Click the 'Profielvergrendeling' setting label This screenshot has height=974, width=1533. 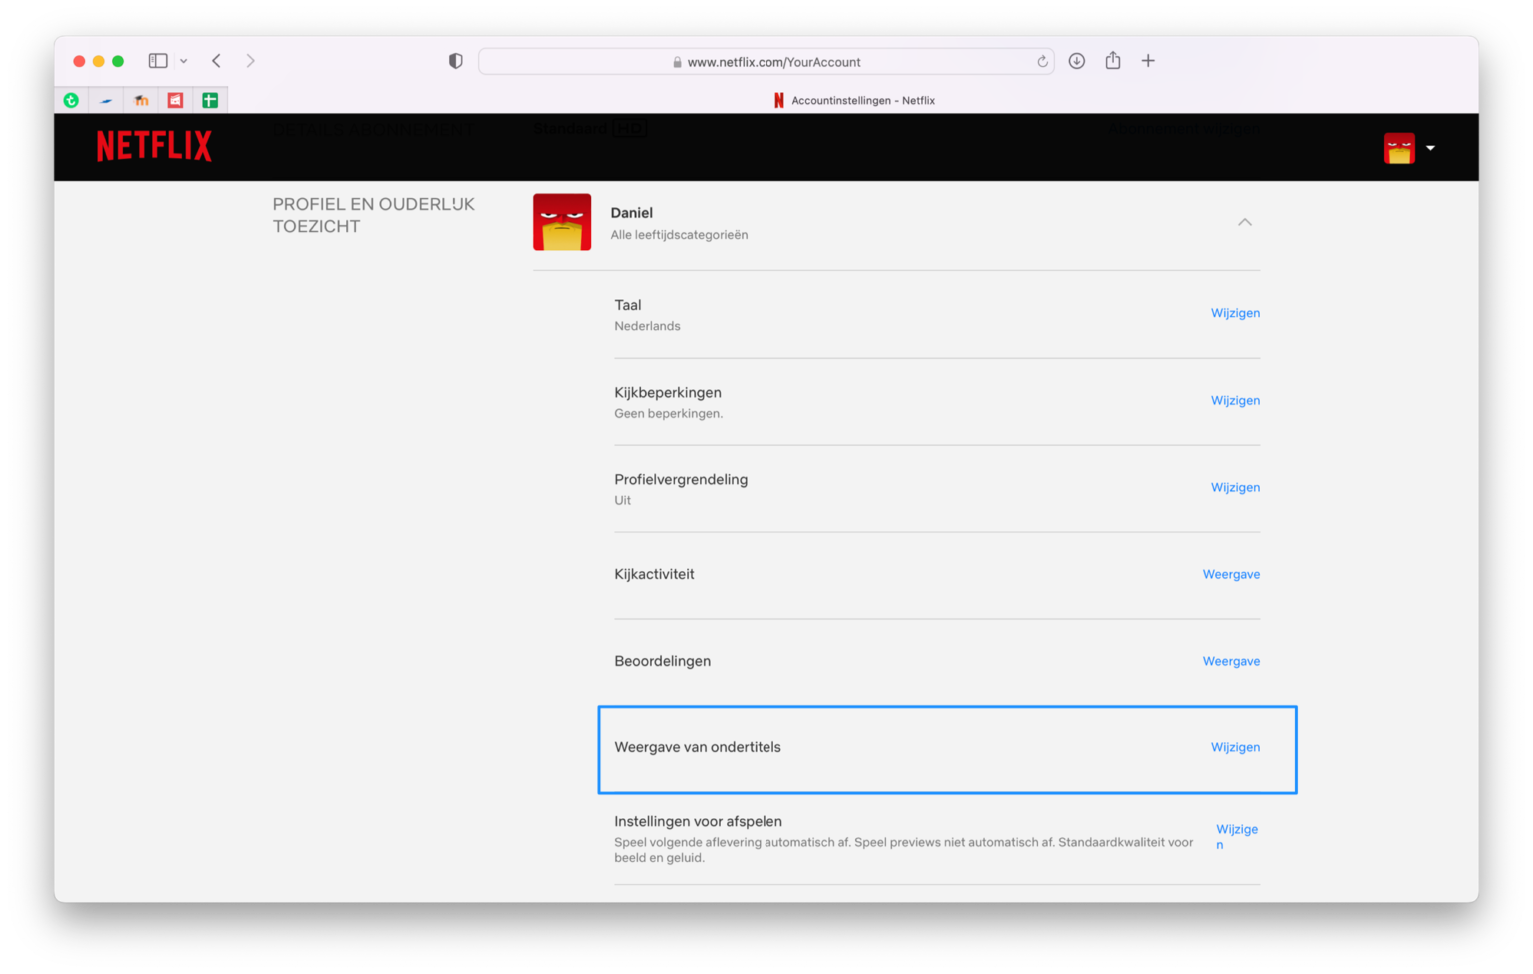click(681, 479)
